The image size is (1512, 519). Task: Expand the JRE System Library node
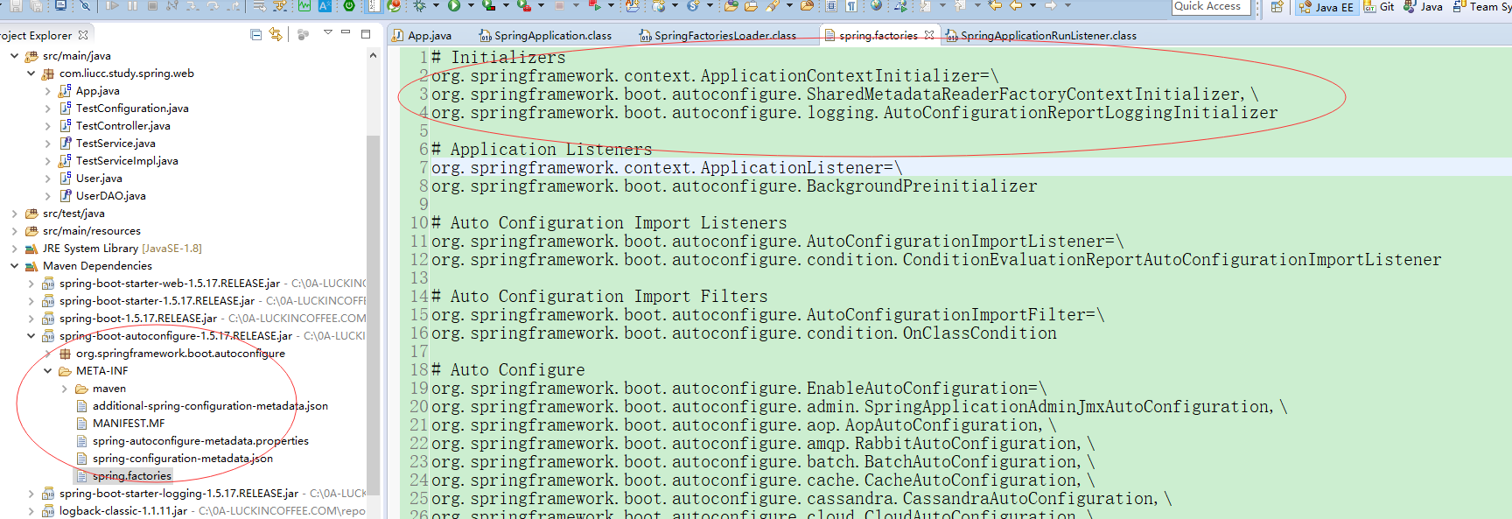click(15, 249)
